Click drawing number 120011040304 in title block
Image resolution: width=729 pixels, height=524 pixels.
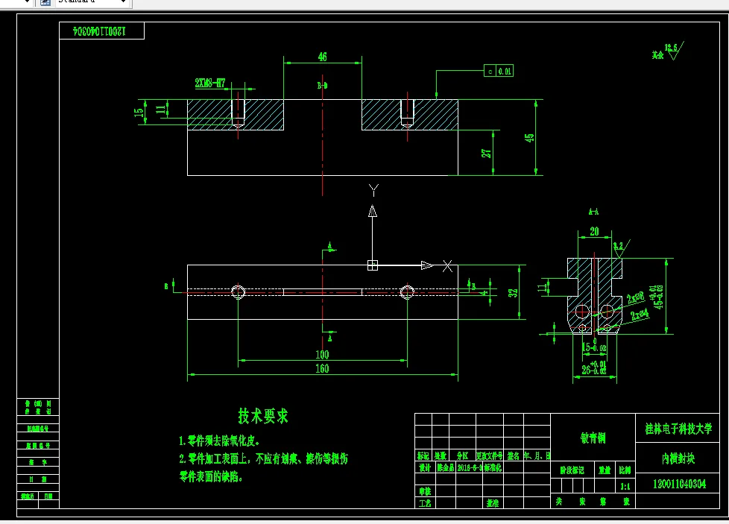click(679, 484)
